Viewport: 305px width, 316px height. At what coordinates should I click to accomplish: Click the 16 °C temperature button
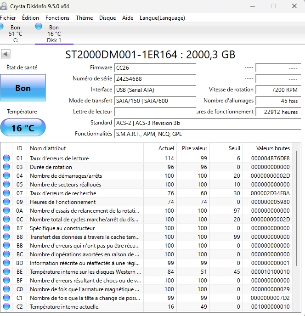pos(23,128)
